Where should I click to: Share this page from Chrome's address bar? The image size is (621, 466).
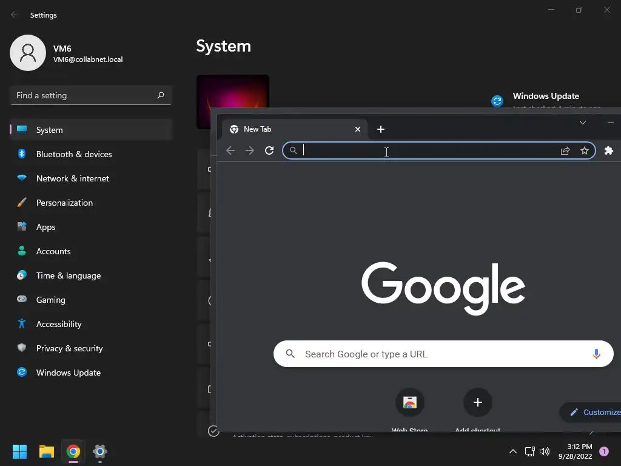(x=565, y=150)
